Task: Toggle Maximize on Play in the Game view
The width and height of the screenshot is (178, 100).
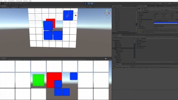Action: pos(91,60)
